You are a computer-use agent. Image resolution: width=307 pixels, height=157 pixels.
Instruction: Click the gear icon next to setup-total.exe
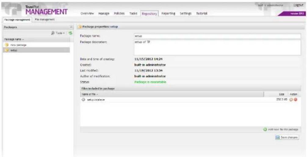click(x=83, y=100)
